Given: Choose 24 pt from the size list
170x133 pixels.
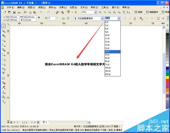Looking at the screenshot, I should [113, 55].
